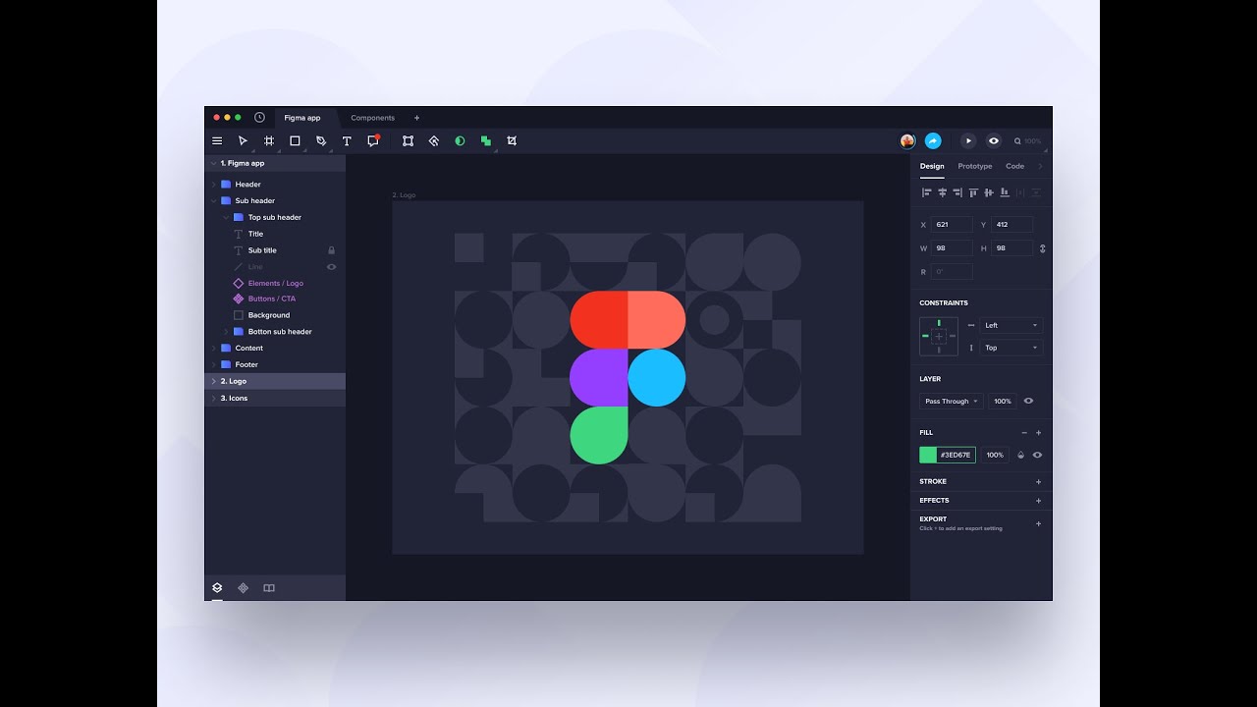Image resolution: width=1257 pixels, height=707 pixels.
Task: Open the Code tab
Action: click(x=1015, y=167)
